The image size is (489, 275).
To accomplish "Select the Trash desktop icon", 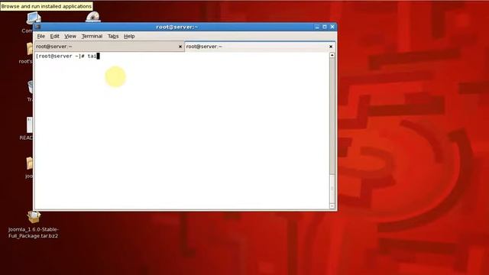I will click(x=31, y=87).
